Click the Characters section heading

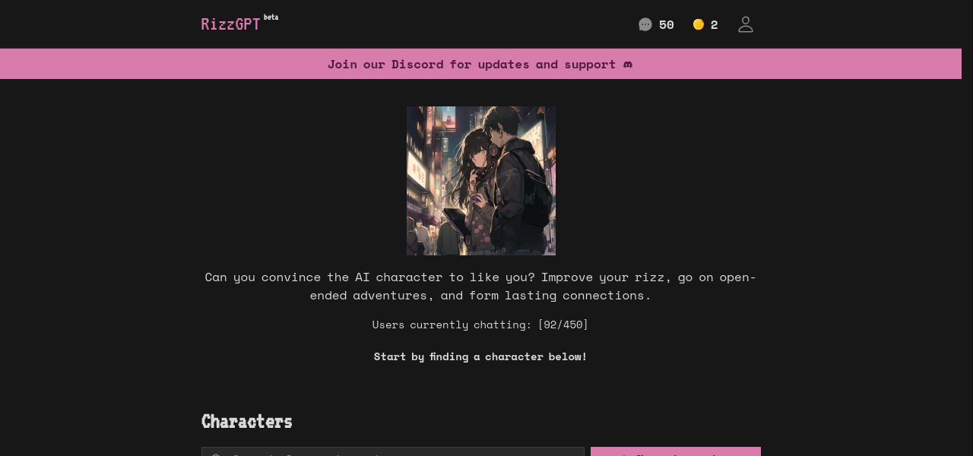click(246, 421)
